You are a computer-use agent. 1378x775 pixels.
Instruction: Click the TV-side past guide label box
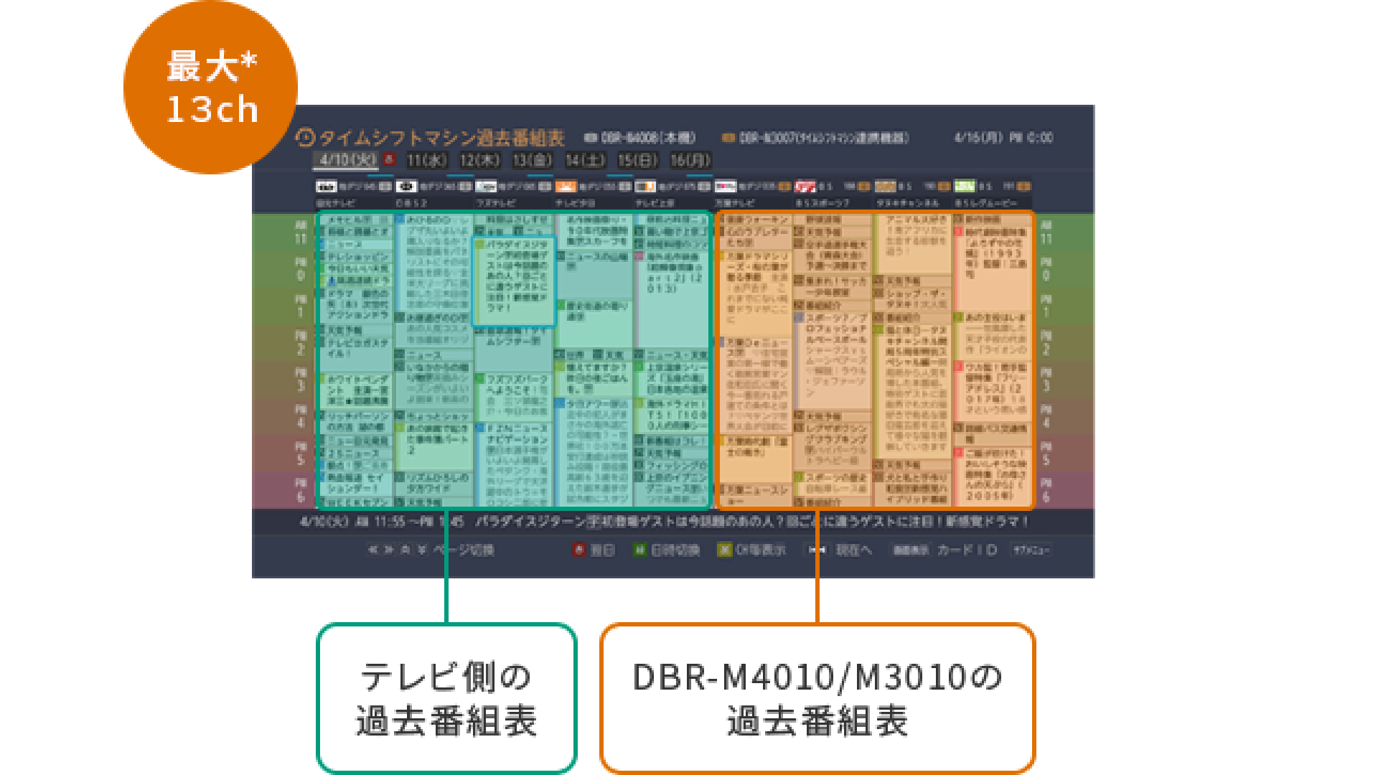point(446,698)
